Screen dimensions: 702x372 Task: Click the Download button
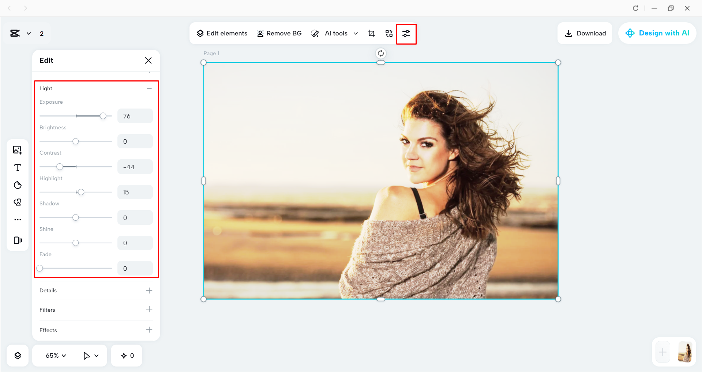tap(585, 33)
